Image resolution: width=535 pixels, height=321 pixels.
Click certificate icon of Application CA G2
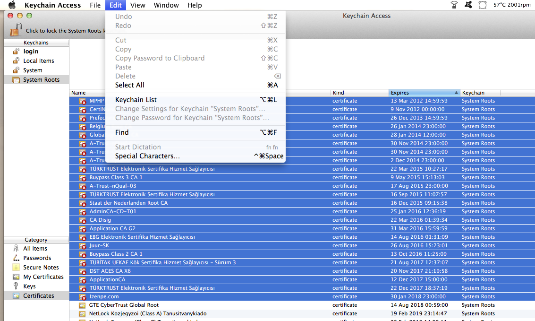pos(82,229)
